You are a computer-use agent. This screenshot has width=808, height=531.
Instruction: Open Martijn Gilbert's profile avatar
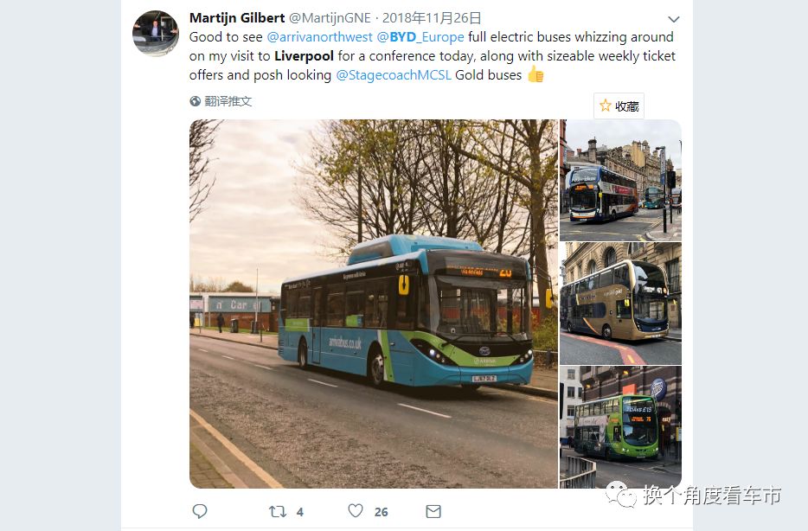pyautogui.click(x=156, y=33)
